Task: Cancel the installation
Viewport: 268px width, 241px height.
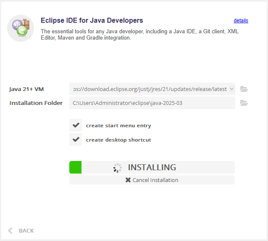Action: tap(152, 180)
